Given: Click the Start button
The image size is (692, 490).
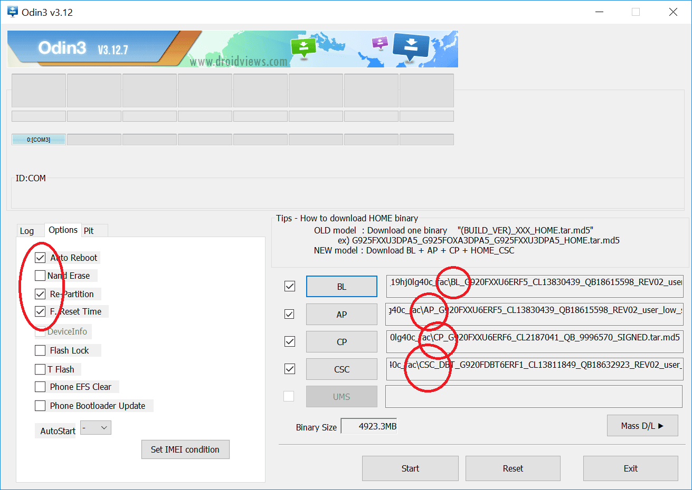Looking at the screenshot, I should tap(410, 468).
